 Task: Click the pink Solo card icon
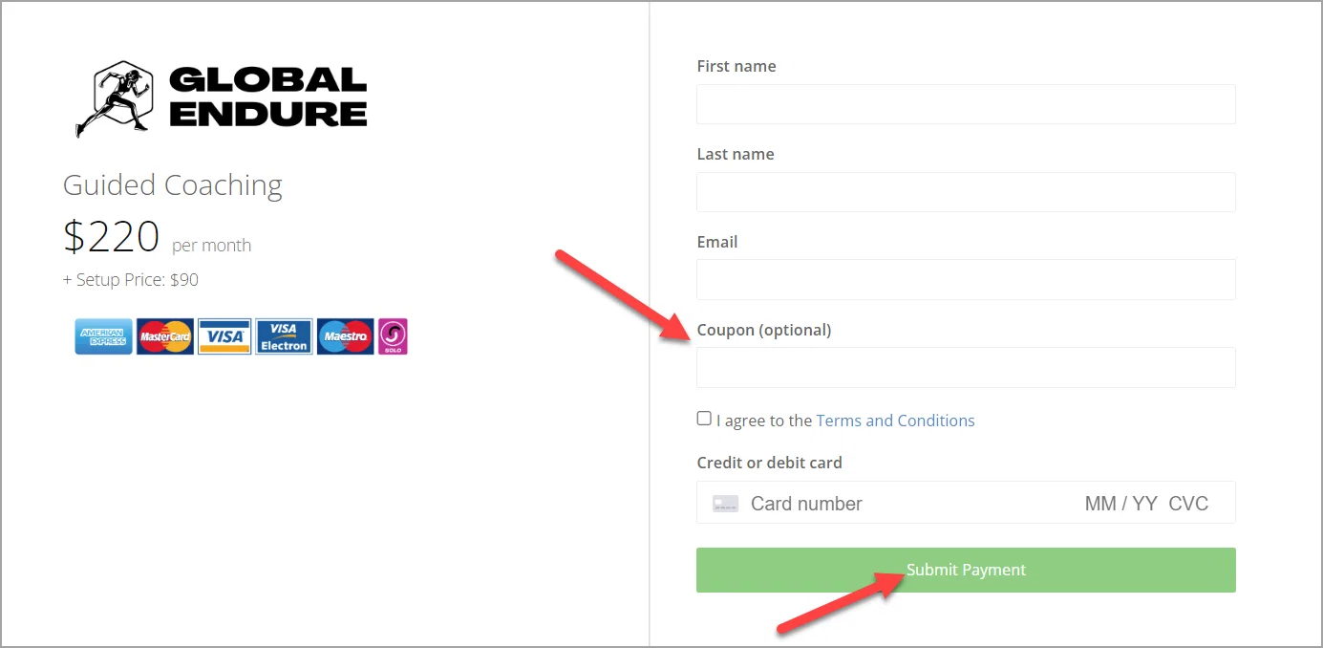(393, 336)
